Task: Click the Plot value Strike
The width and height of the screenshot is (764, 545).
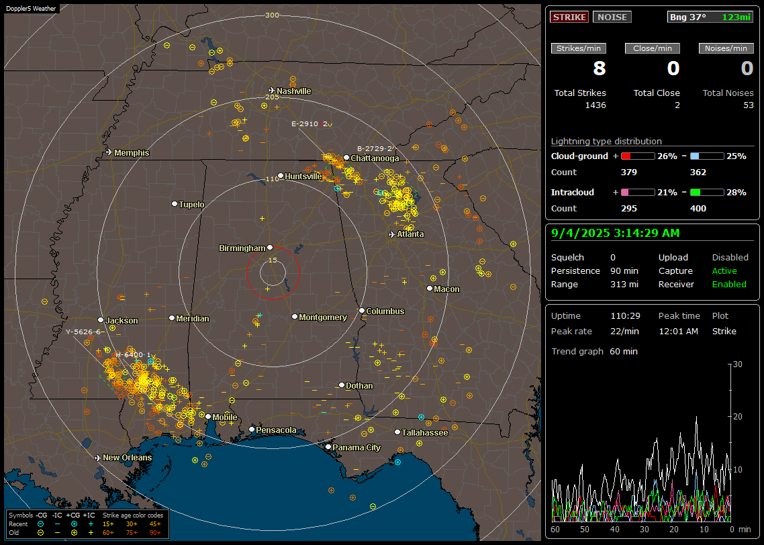Action: click(724, 331)
